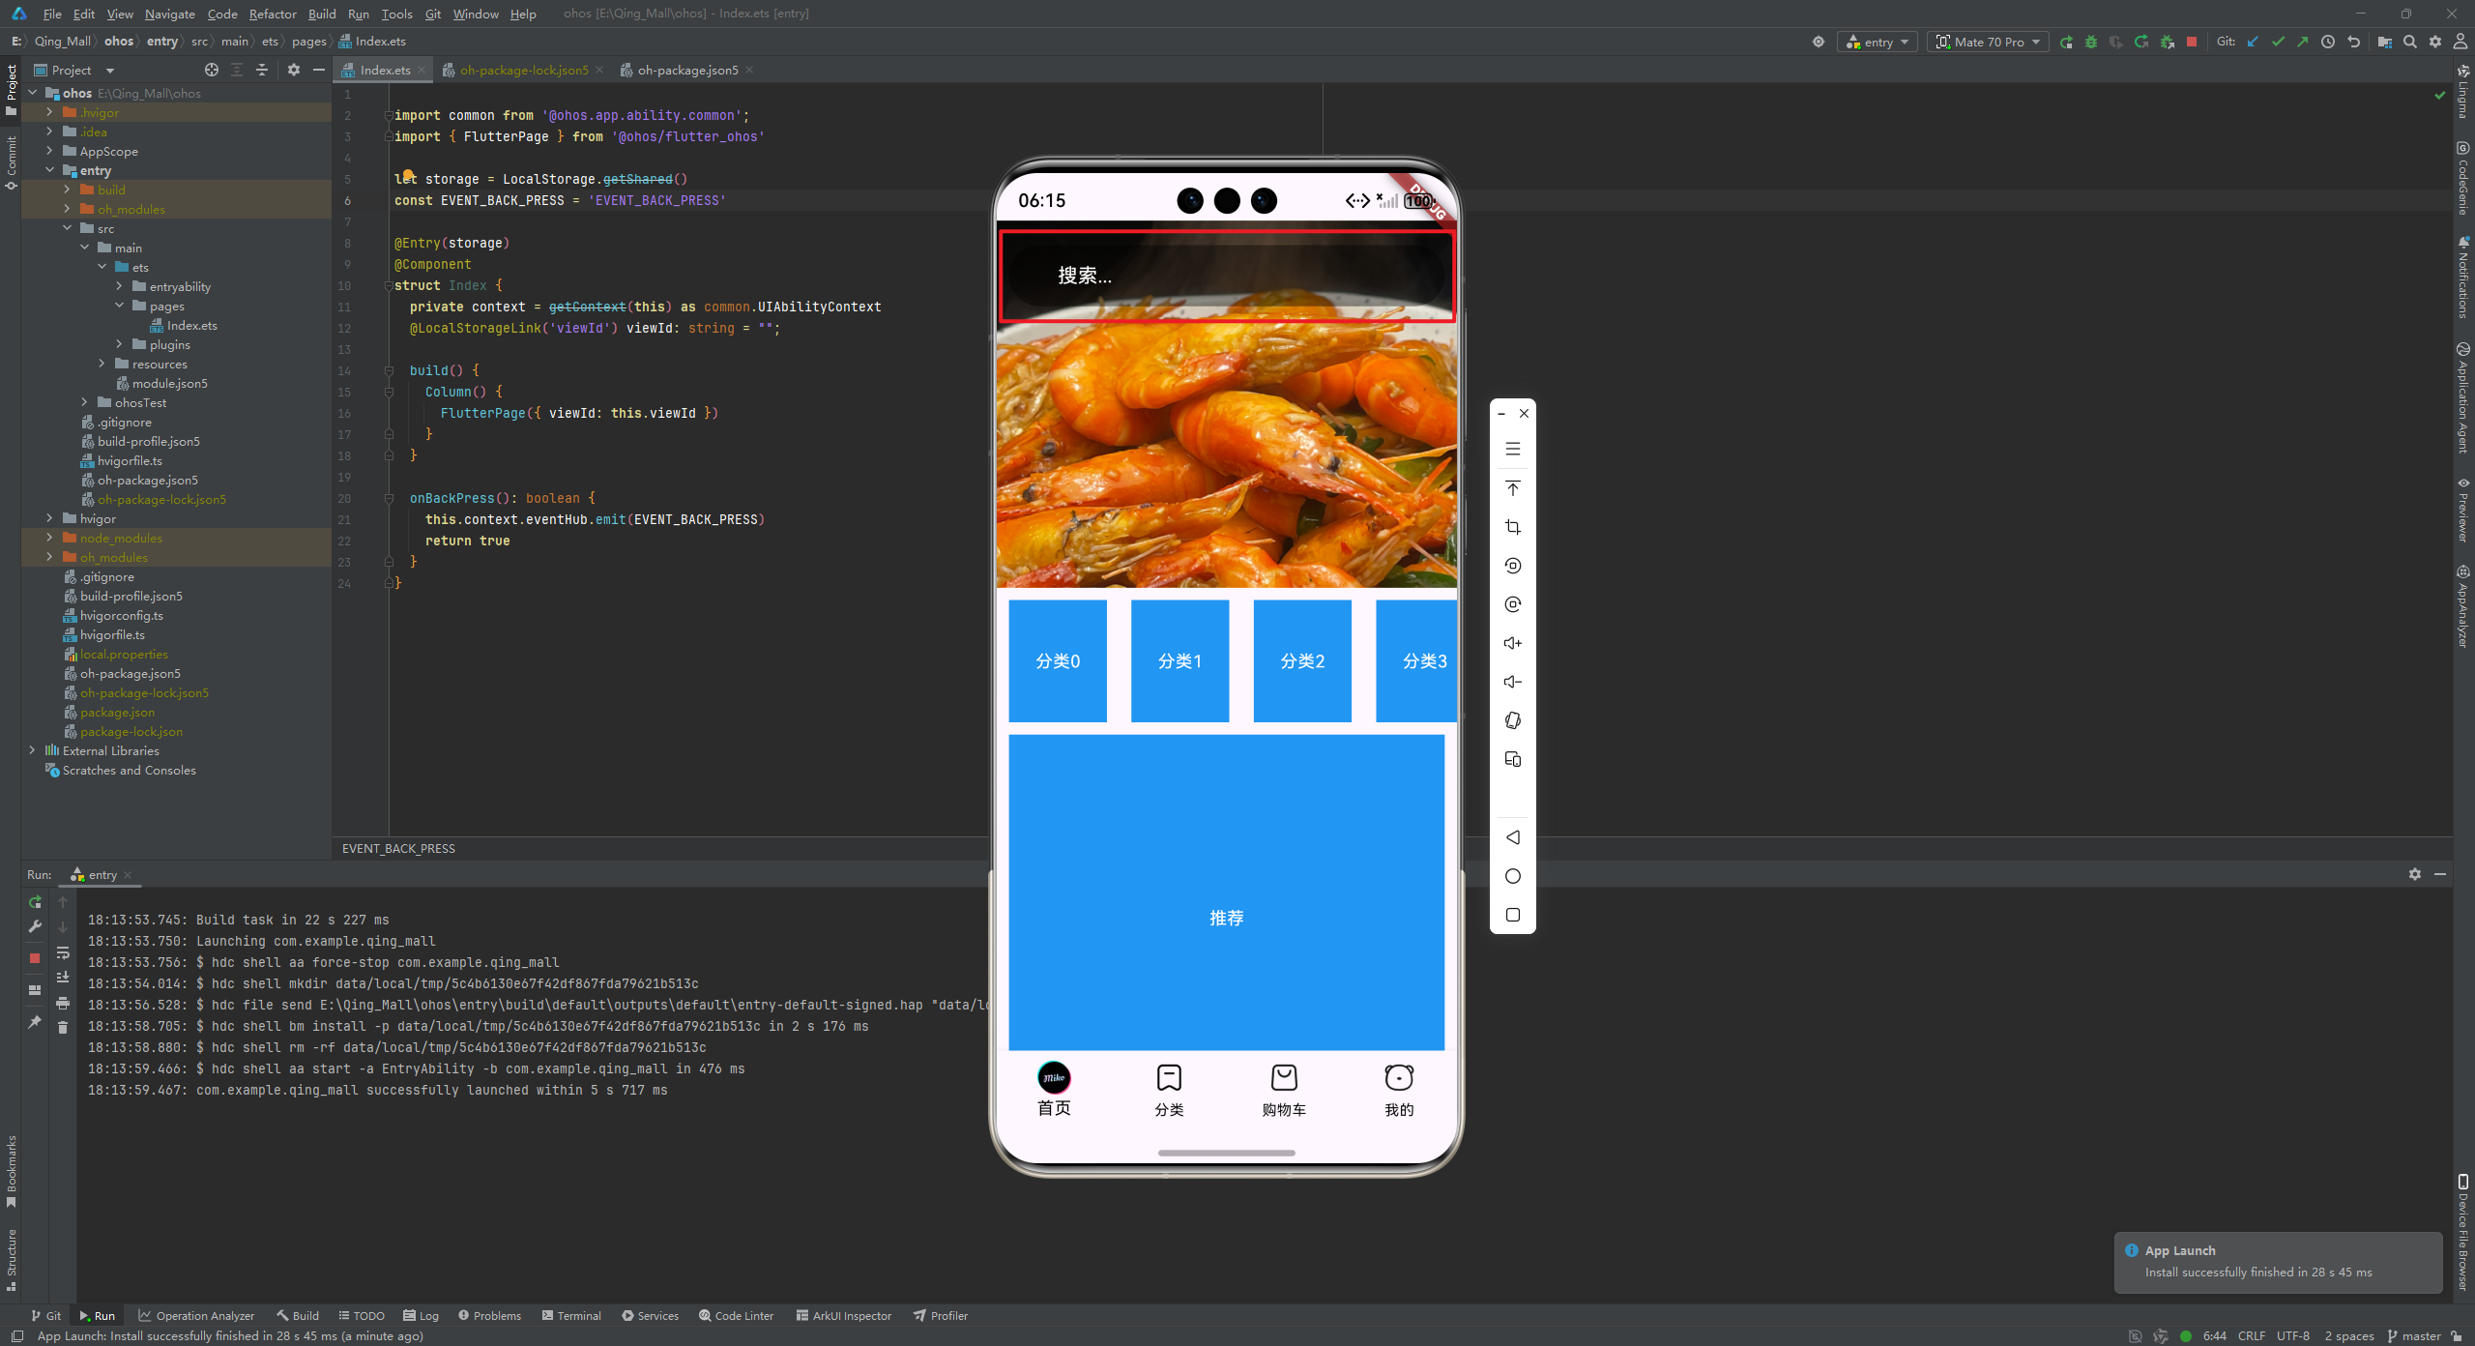
Task: Pin the Run tab with pin icon
Action: click(35, 1022)
